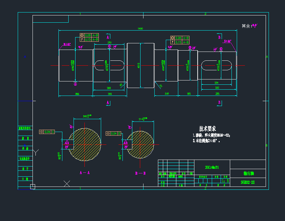Click the datum A symbol below the shaft

[76, 84]
